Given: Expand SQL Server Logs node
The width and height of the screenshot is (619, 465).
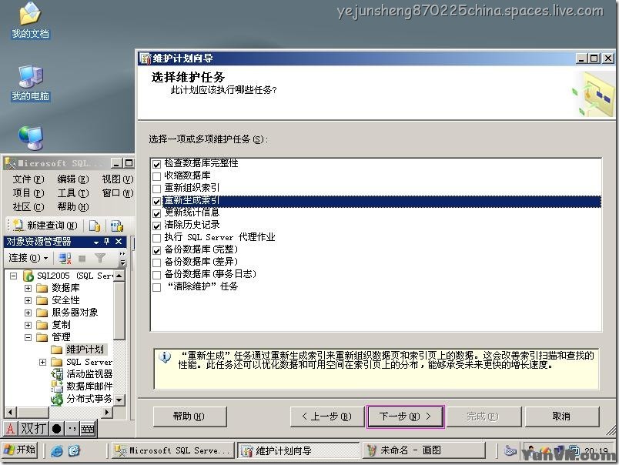Looking at the screenshot, I should pos(42,362).
